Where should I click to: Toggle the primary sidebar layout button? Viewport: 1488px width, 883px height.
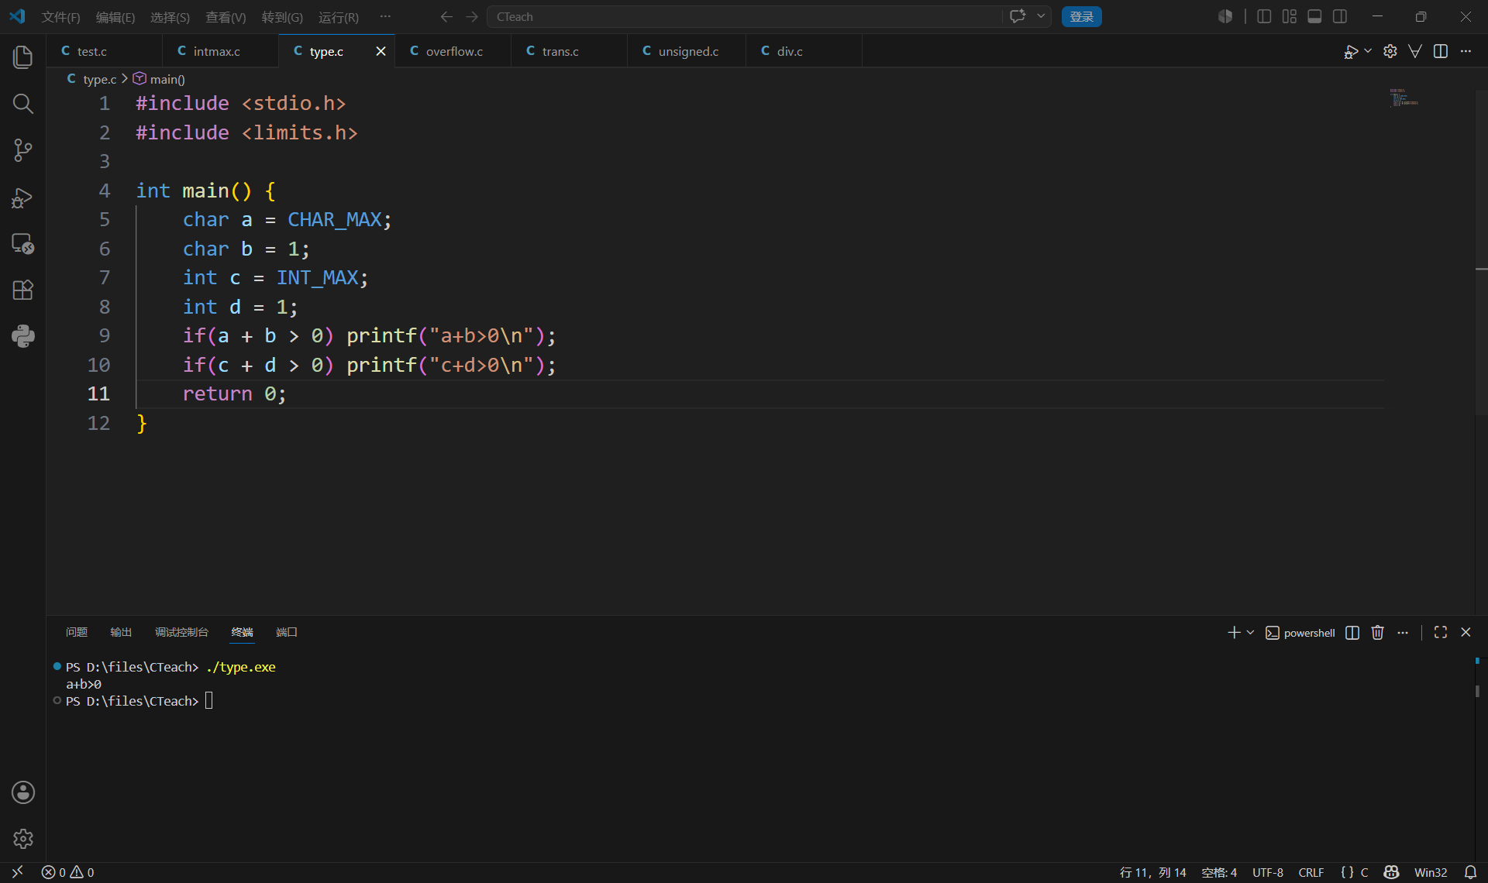(1264, 16)
